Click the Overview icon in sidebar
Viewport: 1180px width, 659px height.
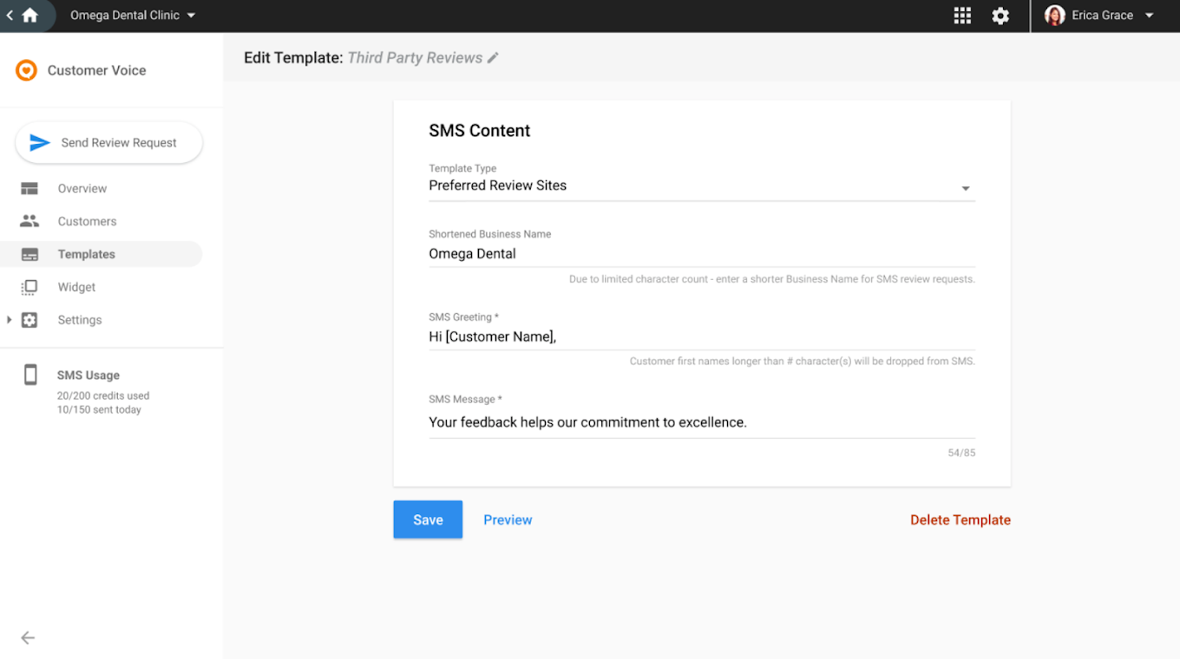coord(29,188)
